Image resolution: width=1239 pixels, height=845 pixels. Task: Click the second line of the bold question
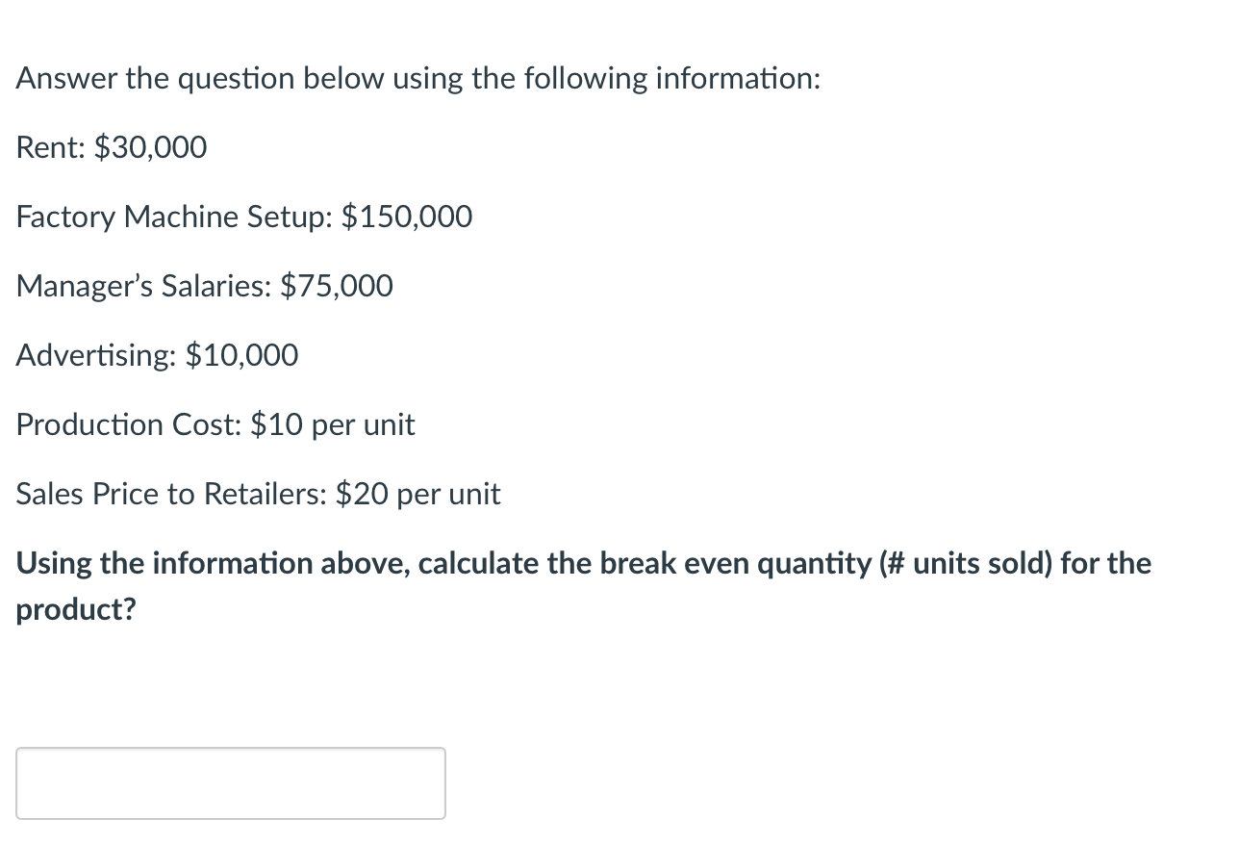point(75,609)
